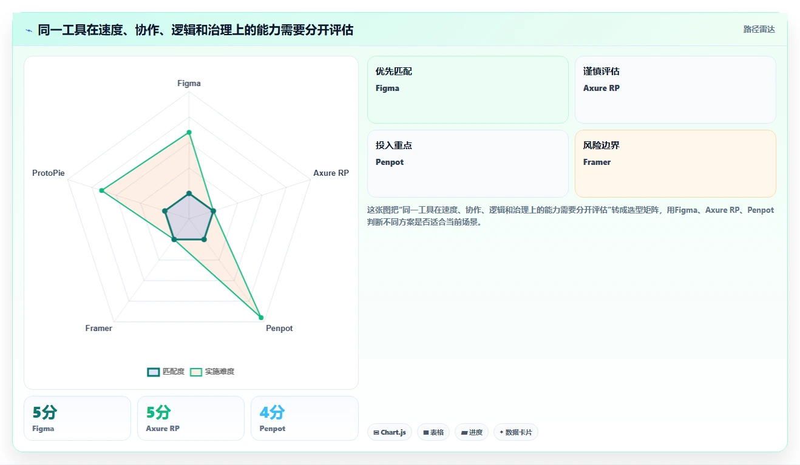
Task: Open the 谨慎评估 Axure RP card
Action: coord(676,90)
